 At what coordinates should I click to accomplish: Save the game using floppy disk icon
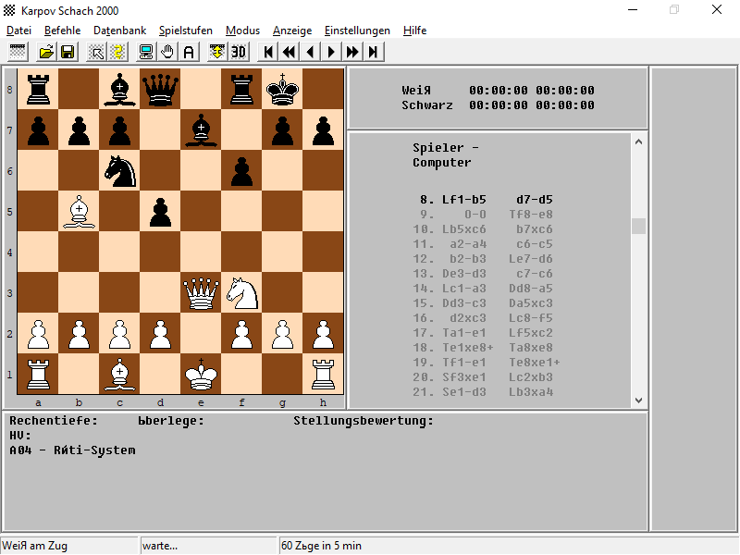pyautogui.click(x=68, y=52)
